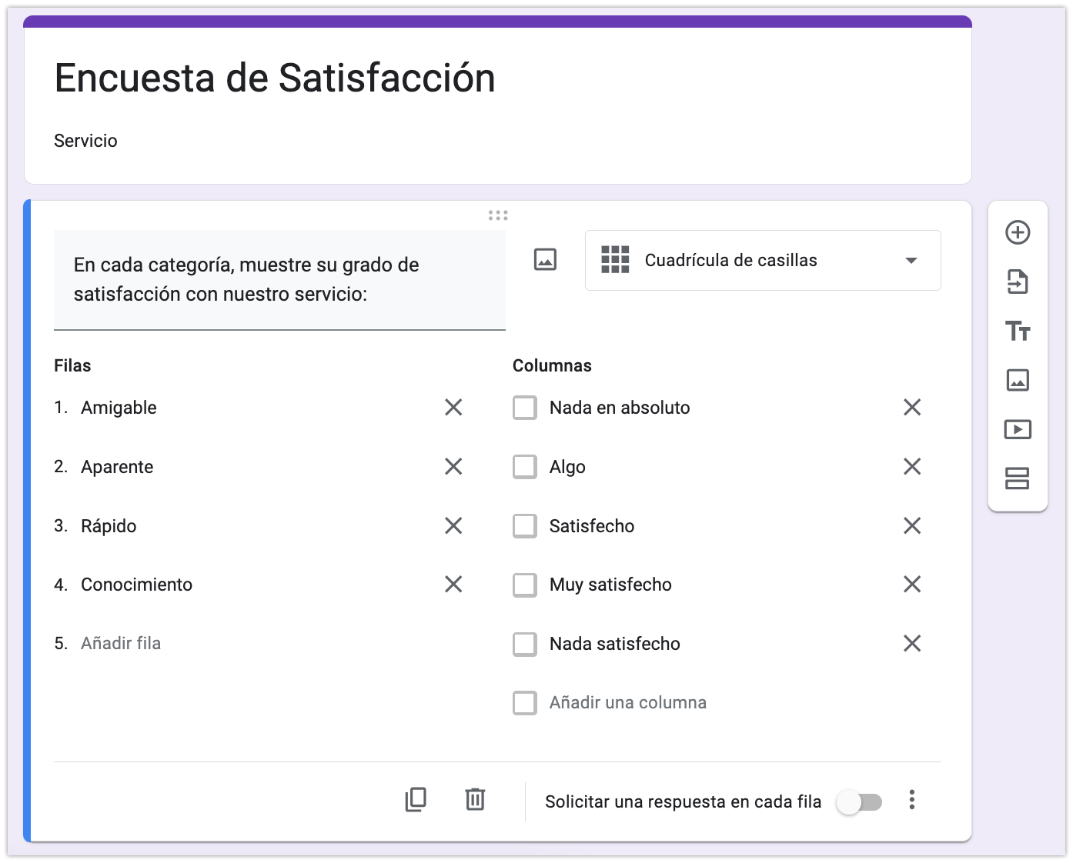Edit the Servicio description field
This screenshot has height=863, width=1073.
click(x=85, y=141)
